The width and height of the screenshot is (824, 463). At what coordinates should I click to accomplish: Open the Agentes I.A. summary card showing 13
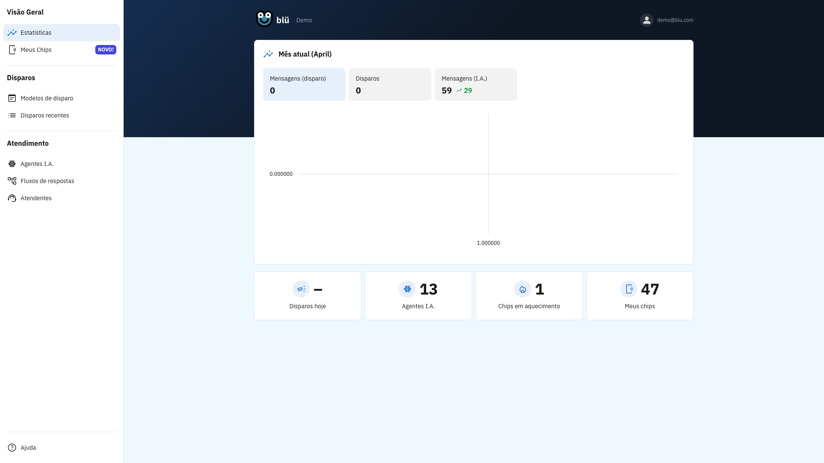point(418,296)
